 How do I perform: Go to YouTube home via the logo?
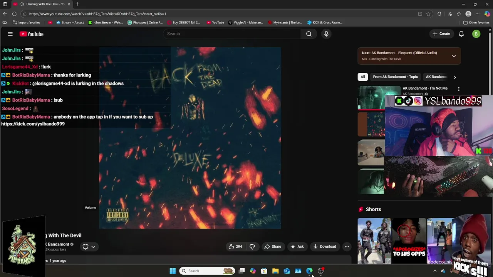(32, 34)
